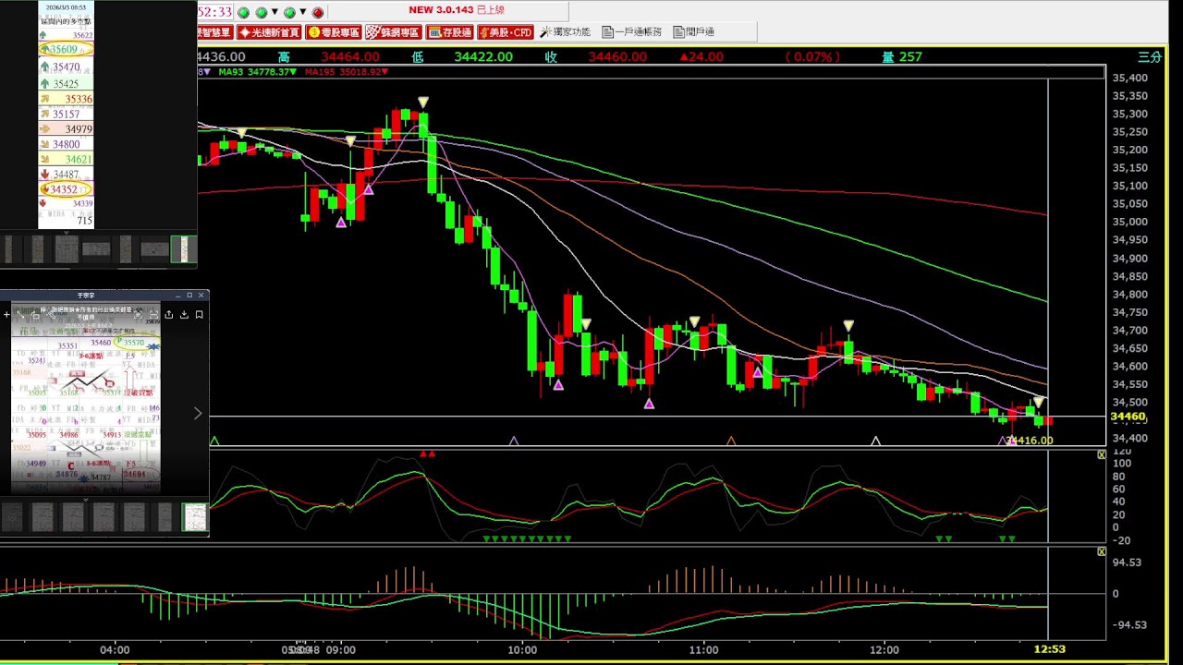The height and width of the screenshot is (665, 1183).
Task: Click the red status circle
Action: (318, 12)
